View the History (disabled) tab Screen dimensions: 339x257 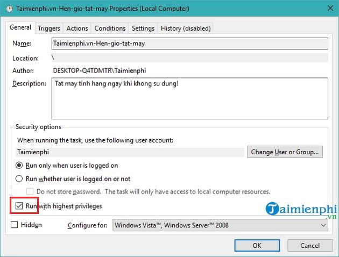186,28
